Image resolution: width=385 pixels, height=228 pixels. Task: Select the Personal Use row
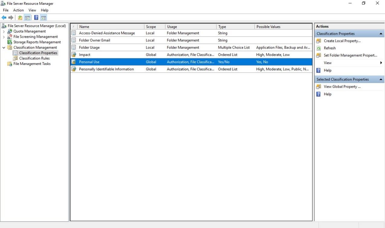coord(191,62)
